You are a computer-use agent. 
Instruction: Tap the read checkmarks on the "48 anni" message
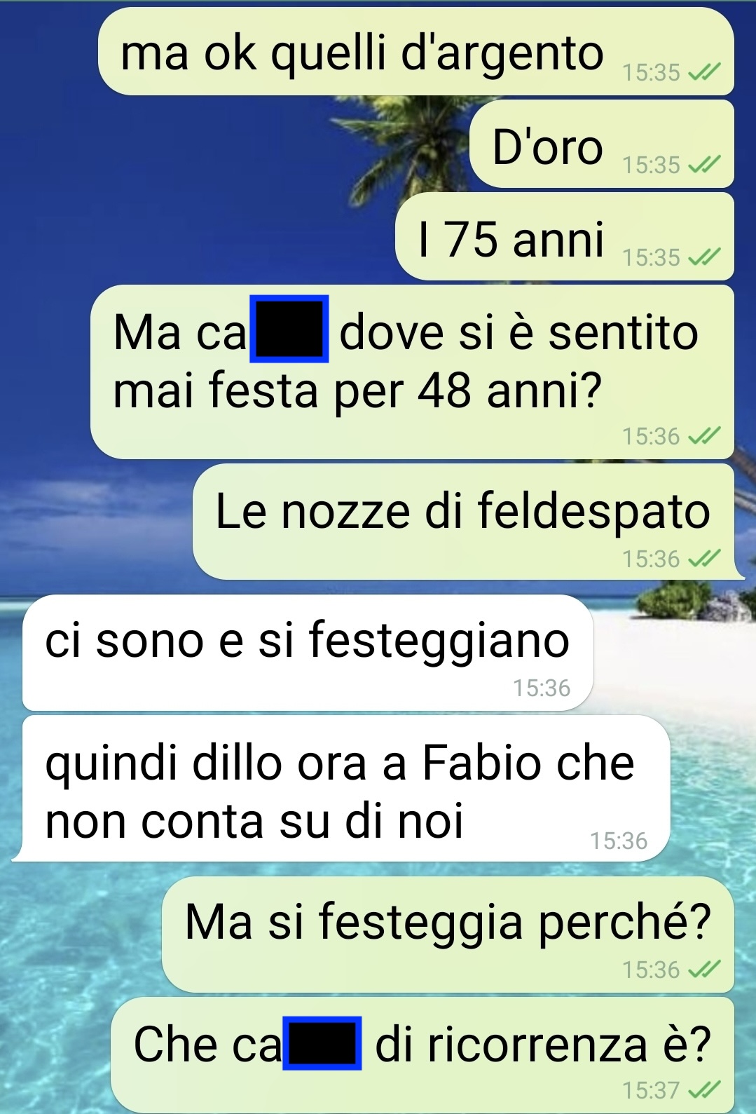click(704, 436)
